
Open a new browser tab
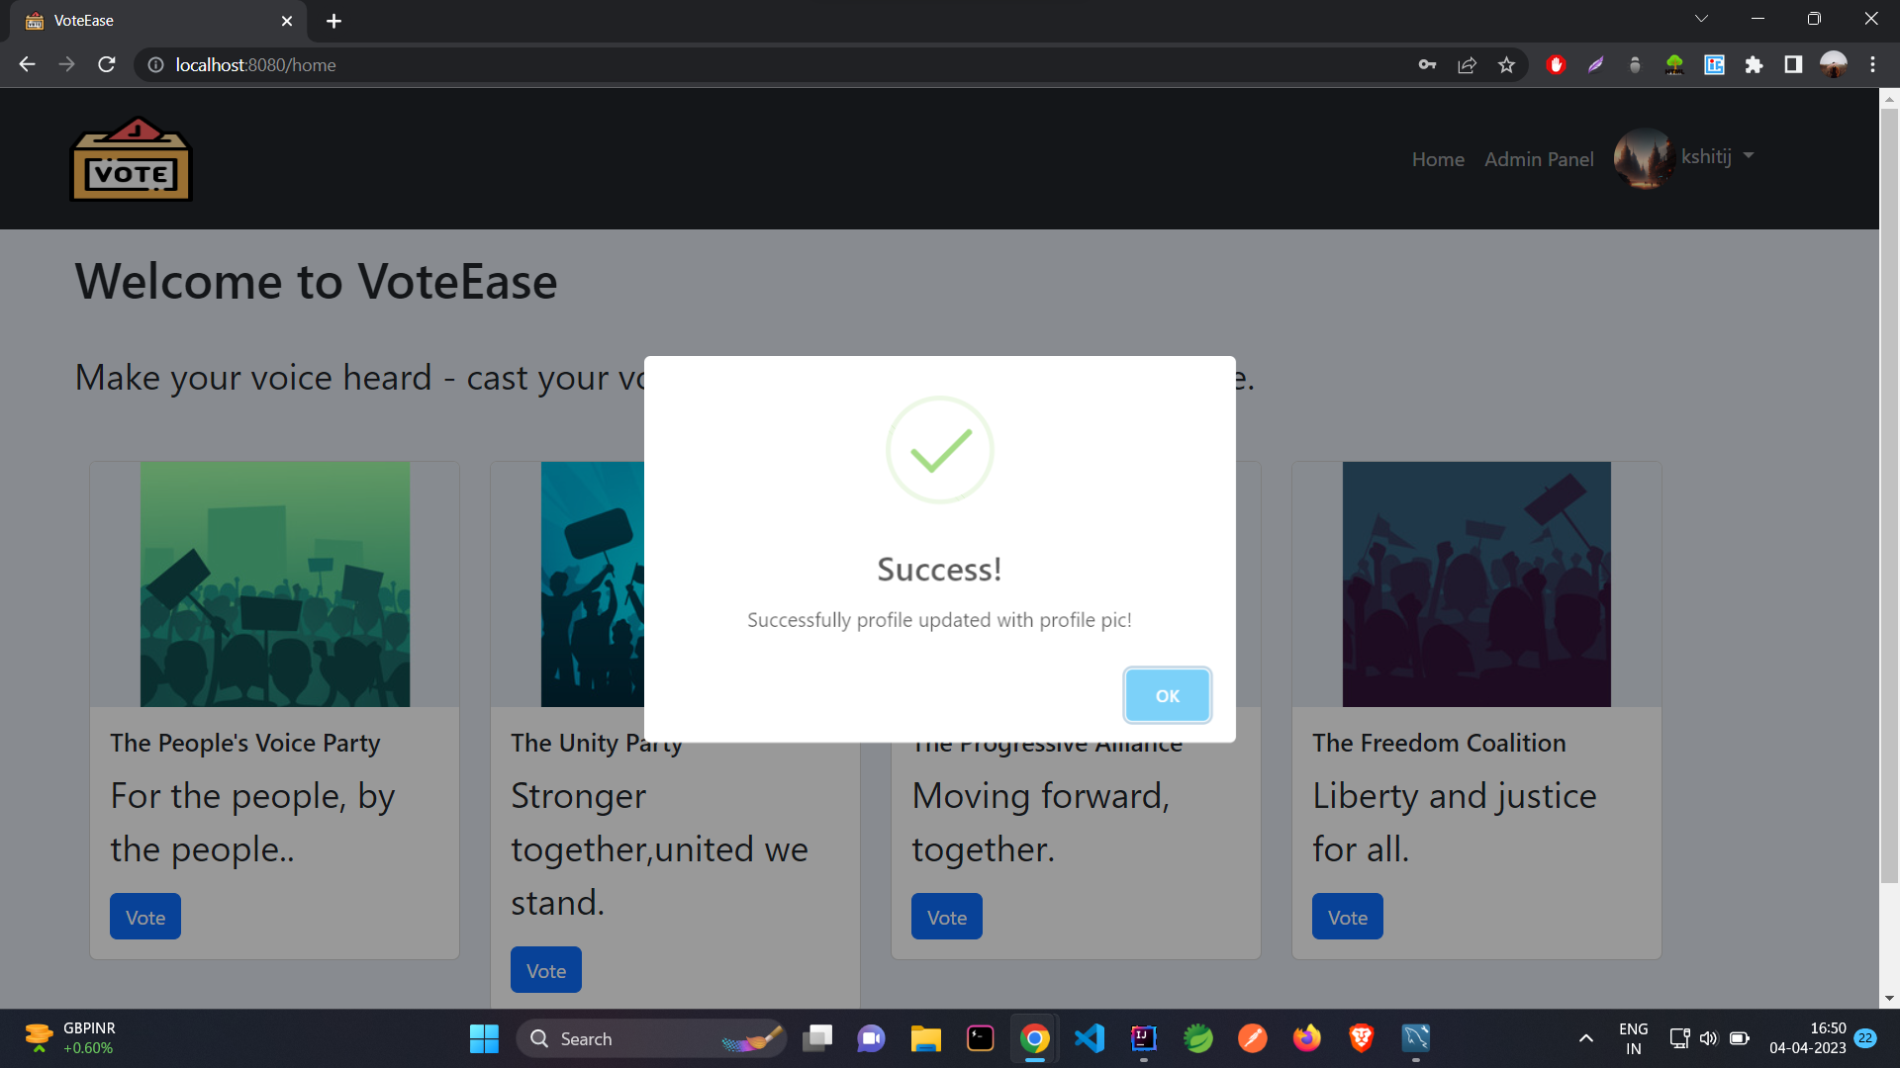point(333,21)
